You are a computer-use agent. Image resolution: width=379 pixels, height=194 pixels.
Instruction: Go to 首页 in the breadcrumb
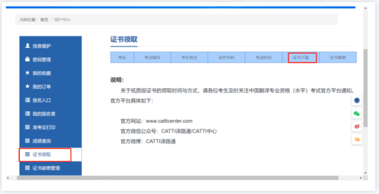(44, 20)
